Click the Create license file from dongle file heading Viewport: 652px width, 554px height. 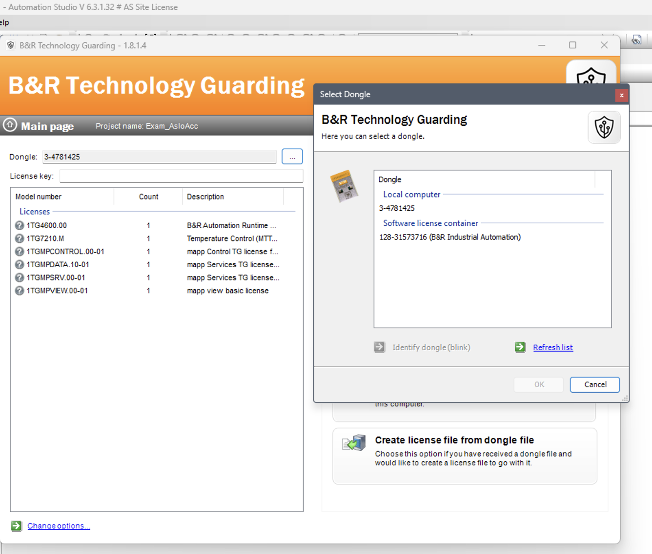click(x=454, y=440)
